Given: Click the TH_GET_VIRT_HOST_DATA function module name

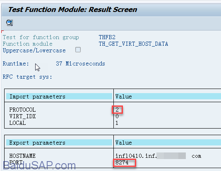Looking at the screenshot, I should click(133, 44).
